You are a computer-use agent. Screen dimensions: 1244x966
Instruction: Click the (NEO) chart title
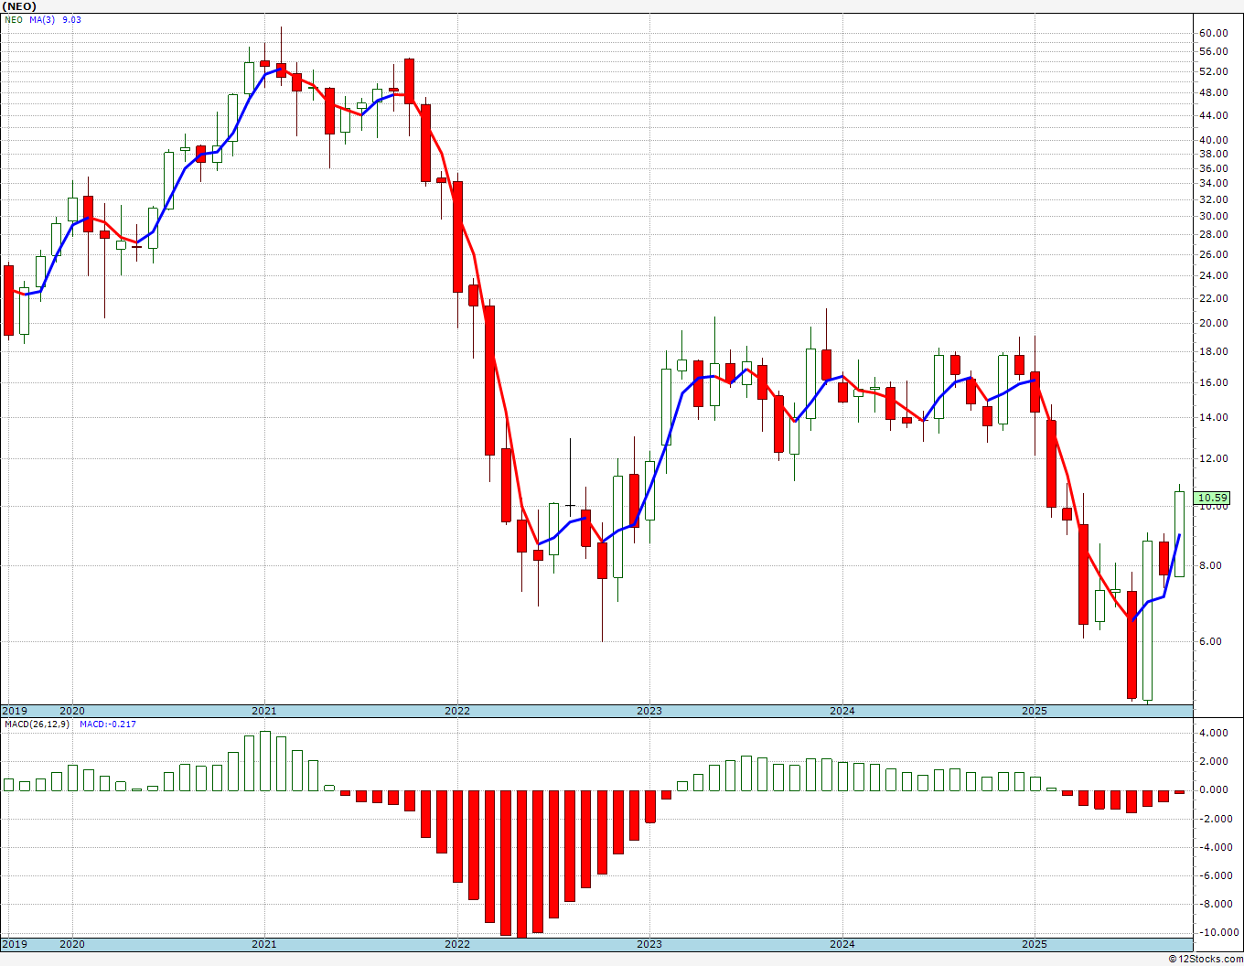click(x=18, y=5)
